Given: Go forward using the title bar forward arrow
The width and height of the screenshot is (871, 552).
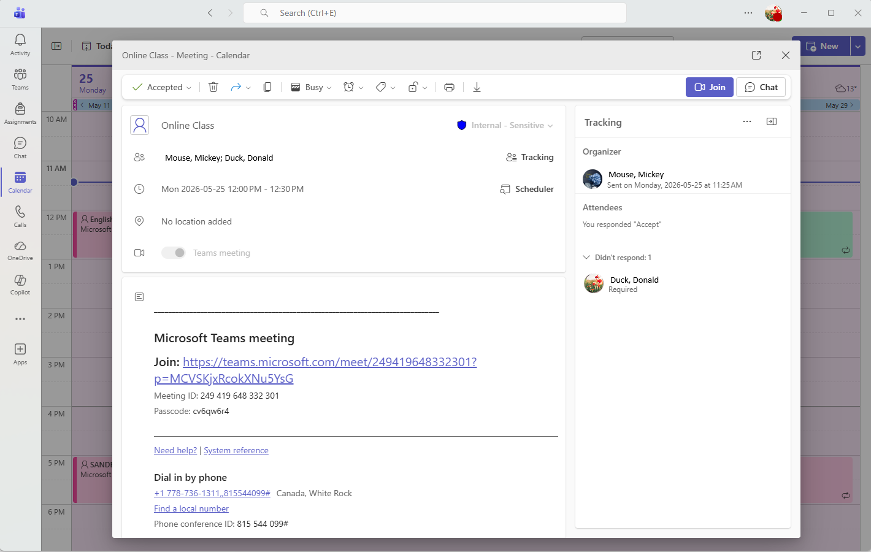Looking at the screenshot, I should (231, 13).
